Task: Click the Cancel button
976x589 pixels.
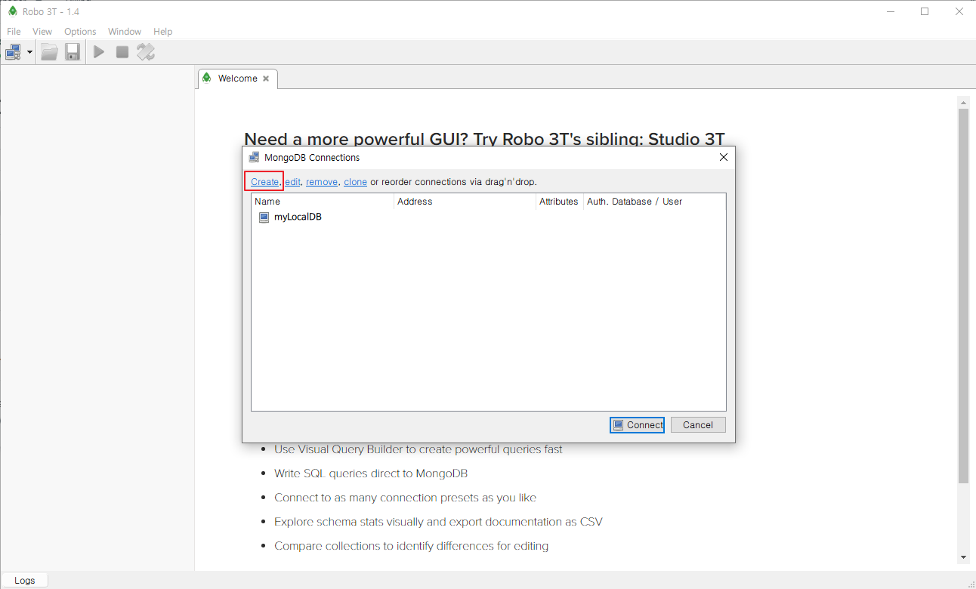Action: point(698,425)
